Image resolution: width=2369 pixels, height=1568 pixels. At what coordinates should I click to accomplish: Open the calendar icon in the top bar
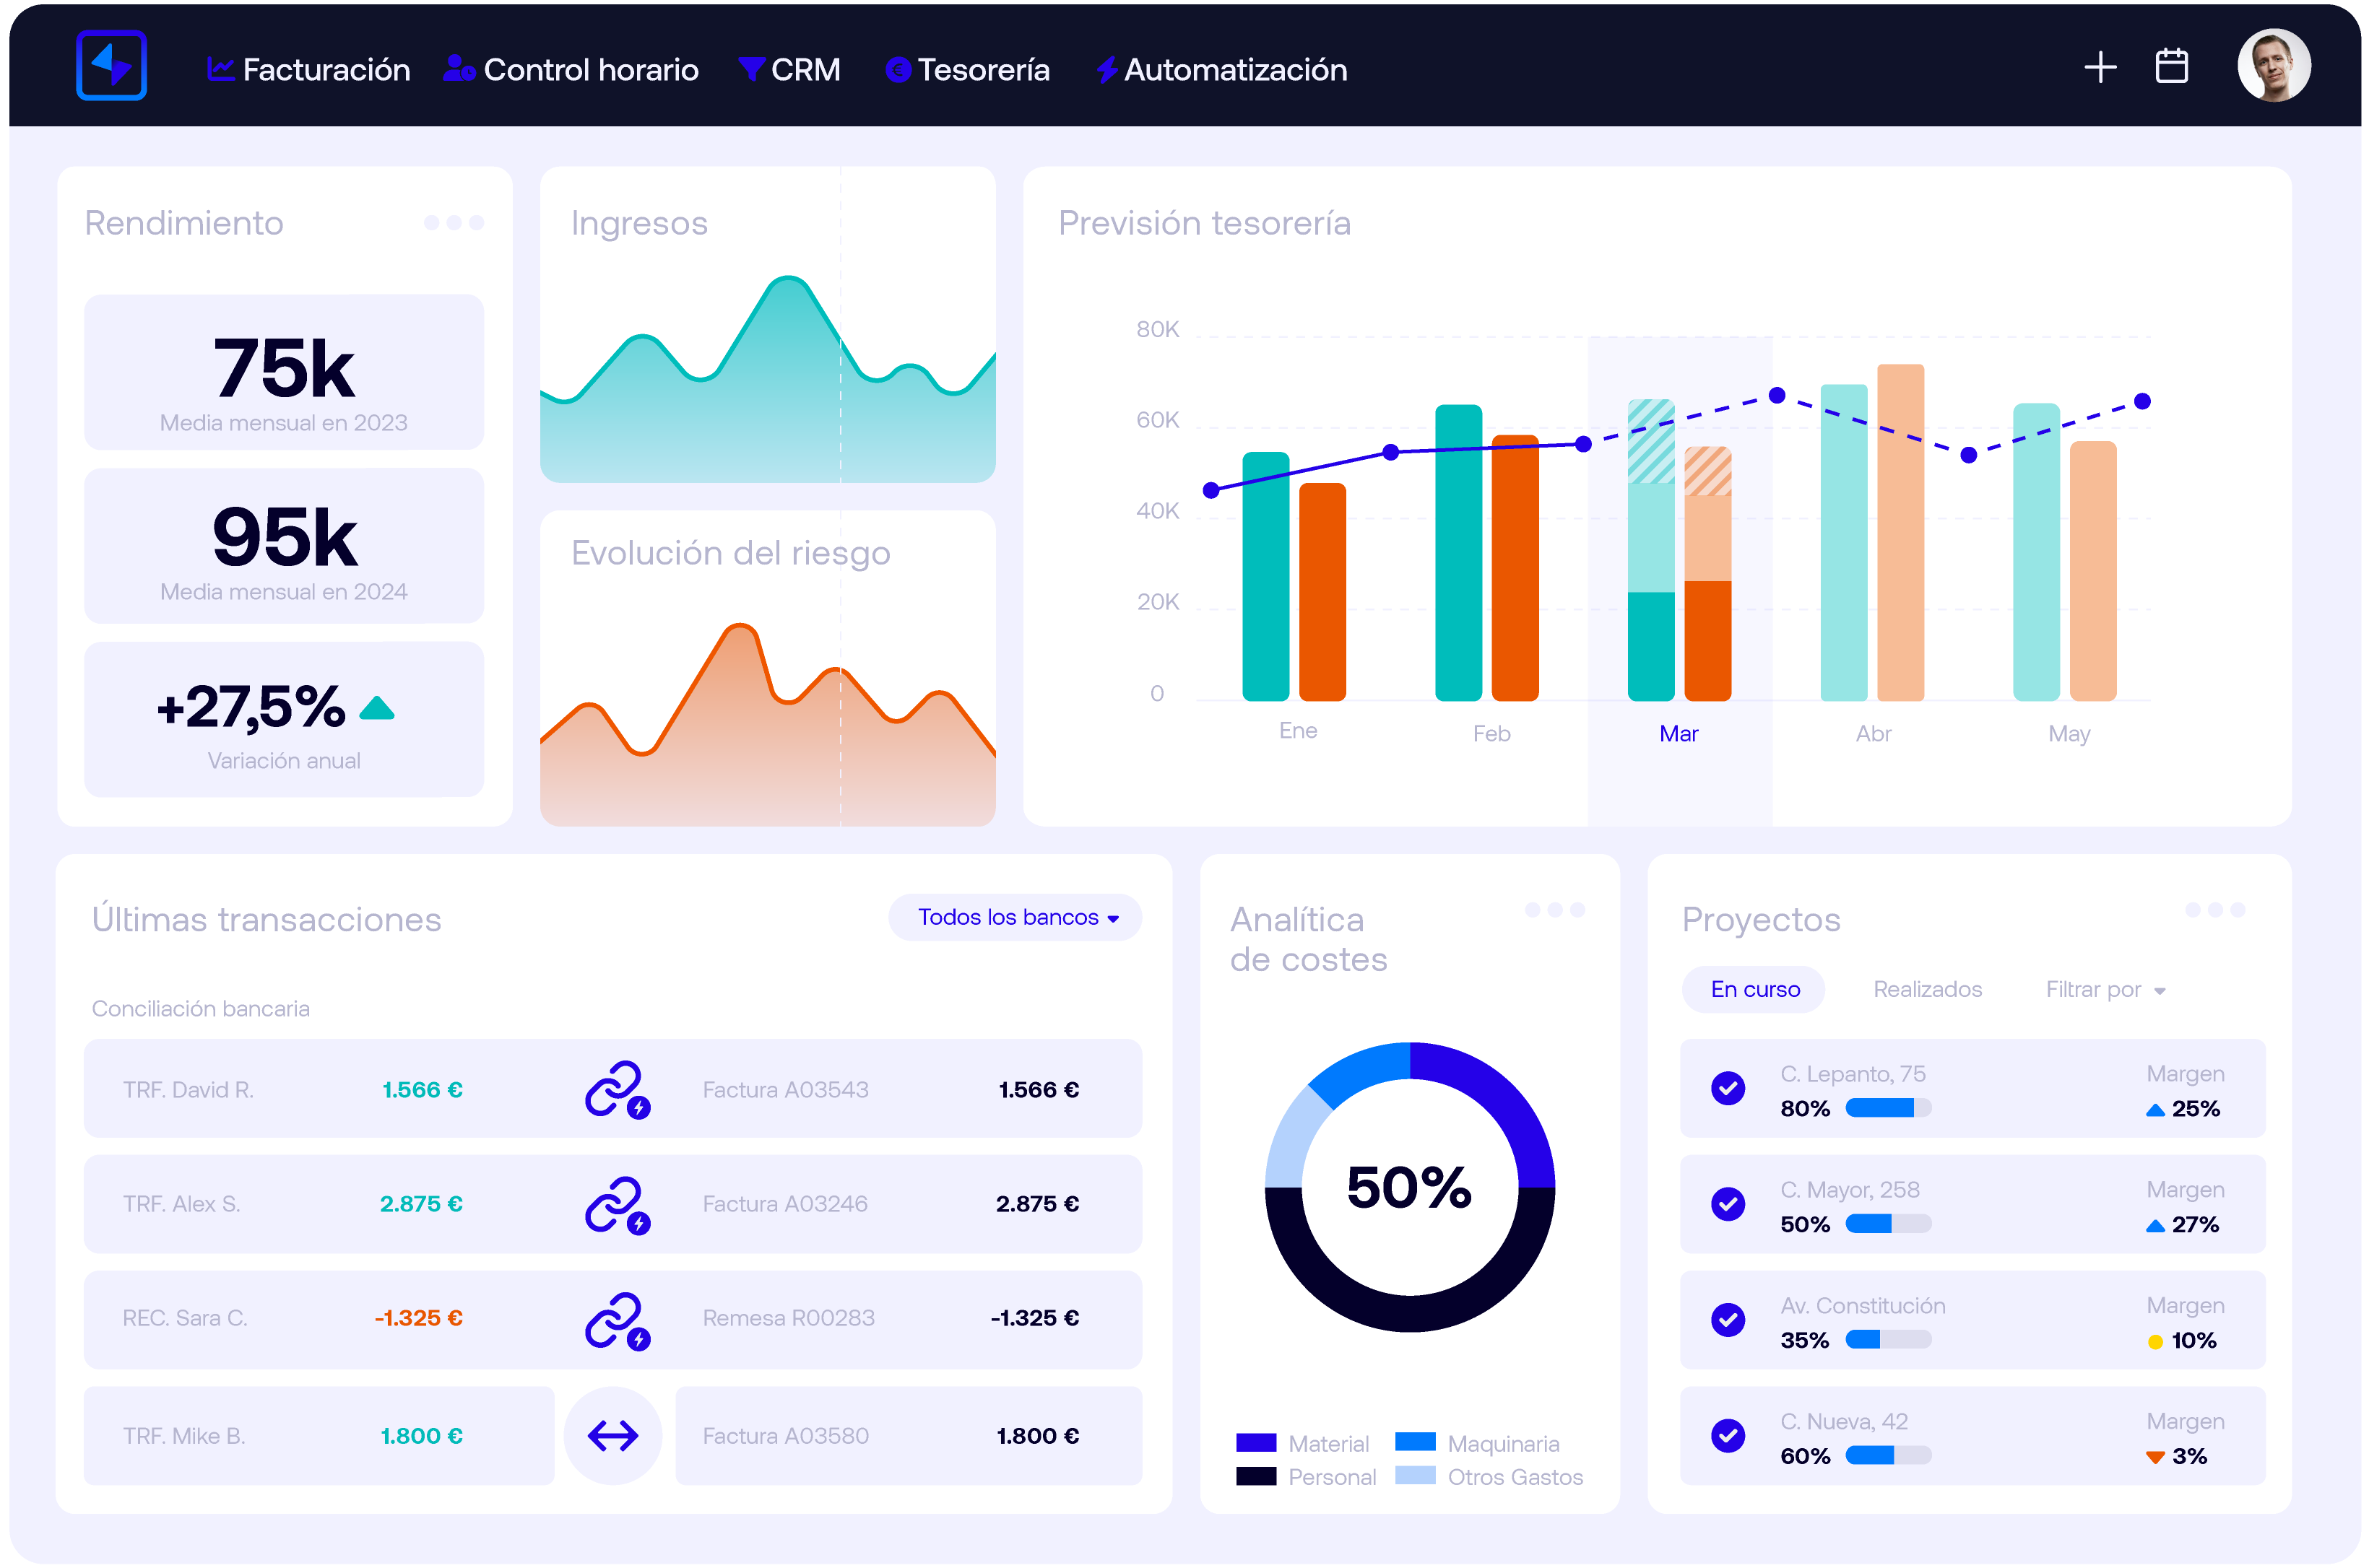pos(2172,66)
